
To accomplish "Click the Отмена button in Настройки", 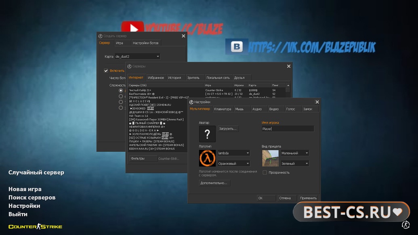I will [x=286, y=198].
